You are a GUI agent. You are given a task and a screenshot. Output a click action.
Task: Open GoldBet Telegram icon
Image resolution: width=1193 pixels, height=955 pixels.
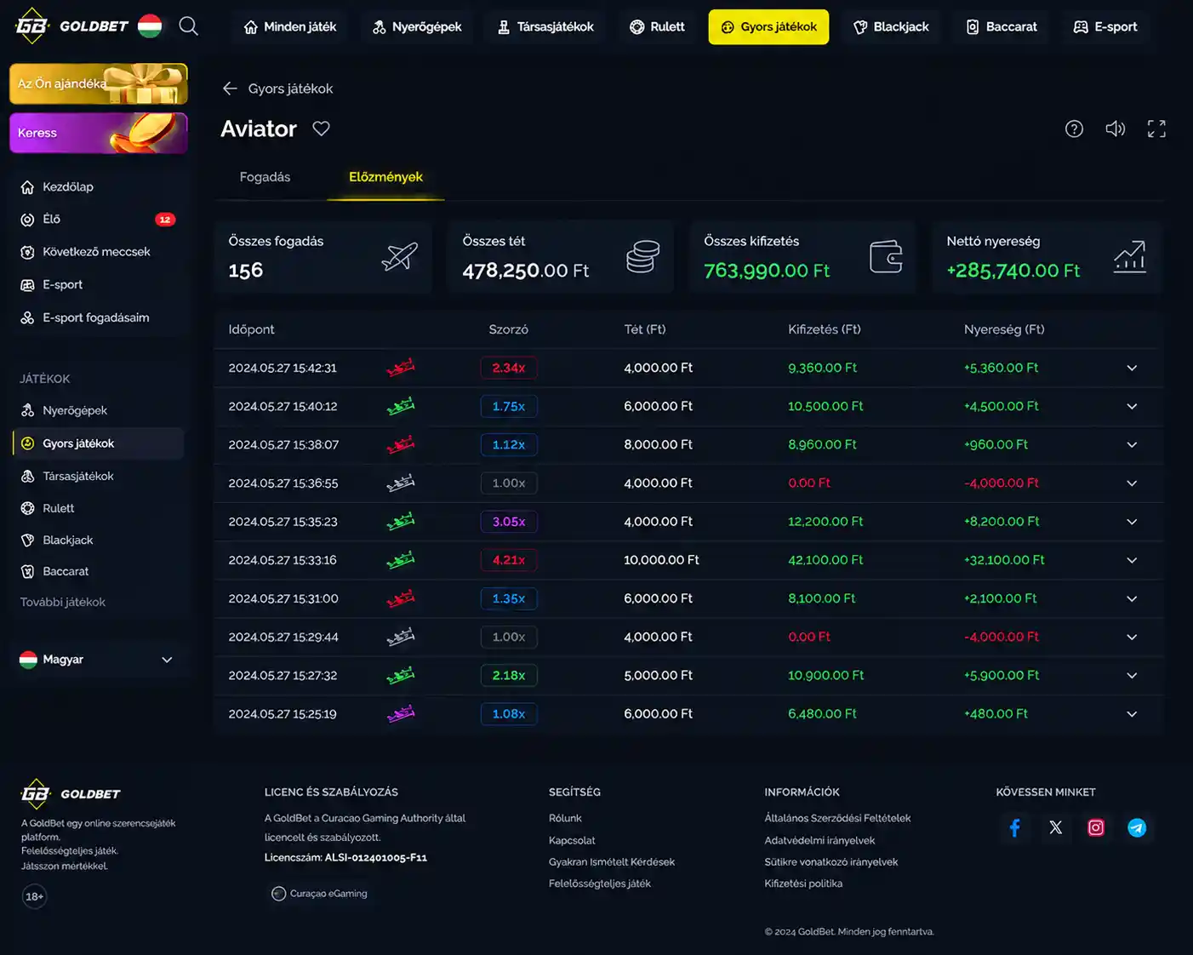(x=1137, y=827)
